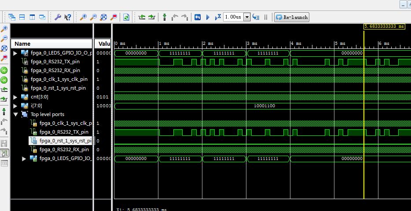411x211 pixels.
Task: Open the simulation time unit dropdown arrow
Action: coord(246,17)
